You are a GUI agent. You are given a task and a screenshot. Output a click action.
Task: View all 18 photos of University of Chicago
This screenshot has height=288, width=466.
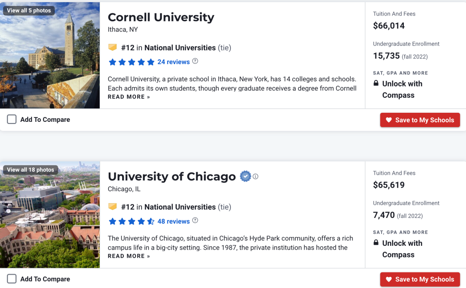coord(31,170)
